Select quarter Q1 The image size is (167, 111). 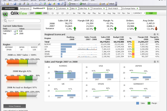(53, 13)
